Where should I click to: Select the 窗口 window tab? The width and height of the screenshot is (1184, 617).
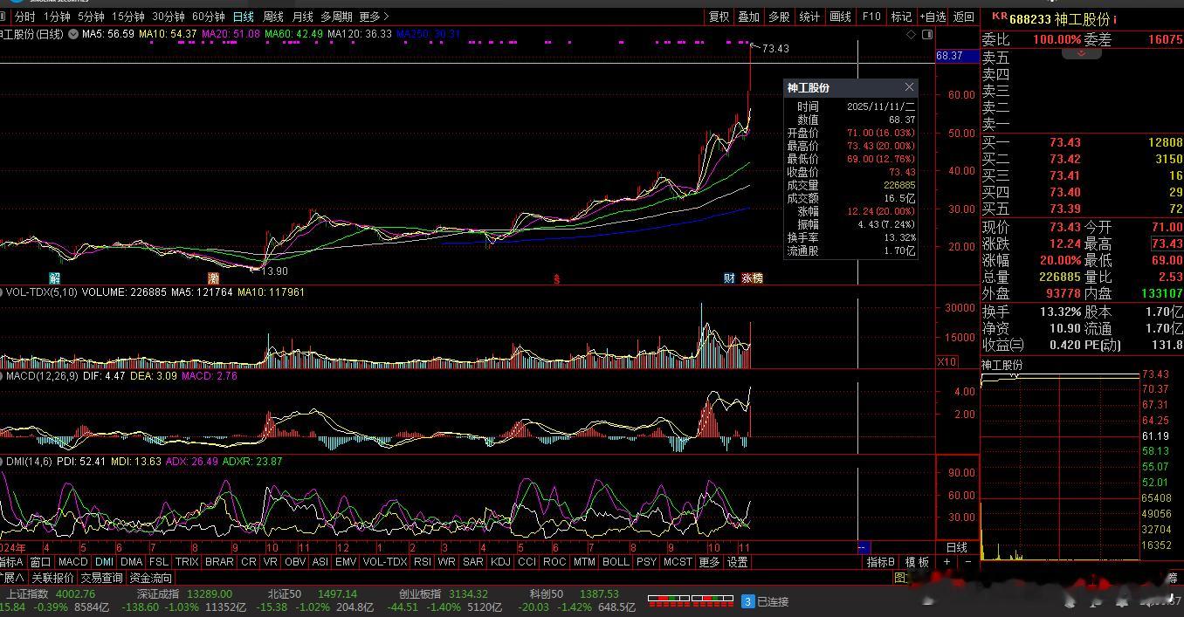[41, 562]
